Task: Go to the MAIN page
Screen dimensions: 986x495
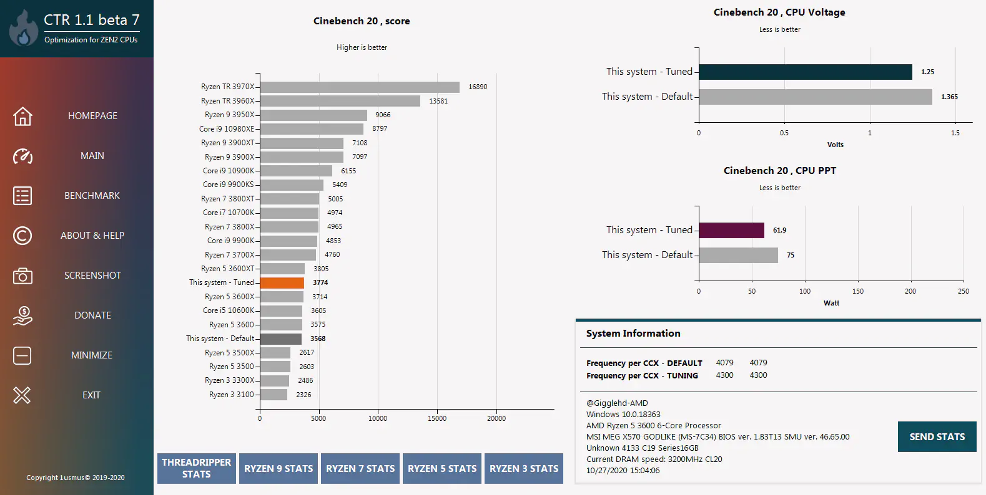Action: coord(92,156)
